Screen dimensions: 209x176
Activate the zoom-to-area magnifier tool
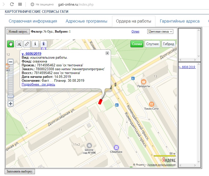[x=19, y=44]
